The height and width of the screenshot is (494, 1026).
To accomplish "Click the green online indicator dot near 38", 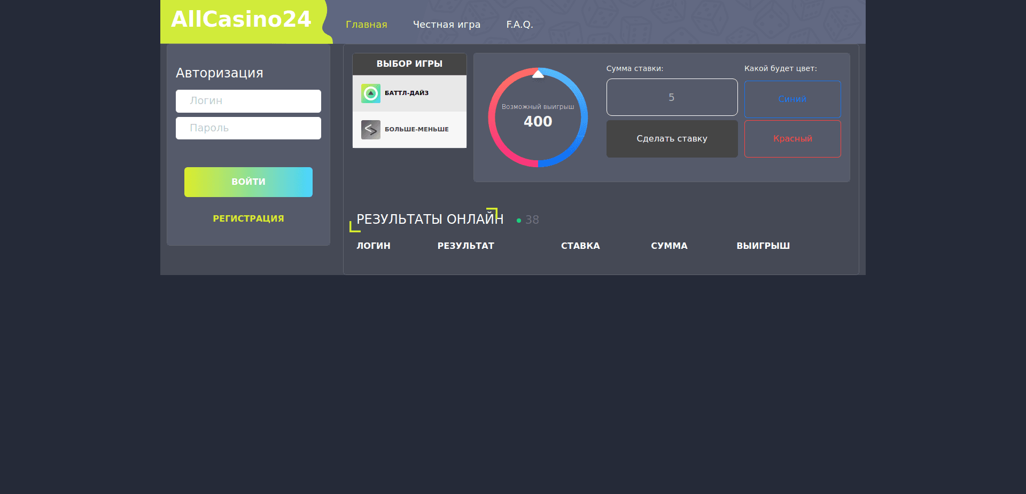I will [519, 219].
